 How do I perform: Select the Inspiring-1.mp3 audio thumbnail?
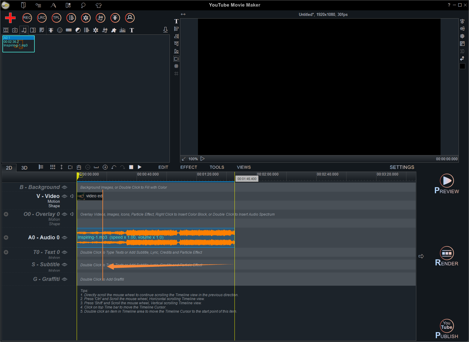(x=19, y=44)
